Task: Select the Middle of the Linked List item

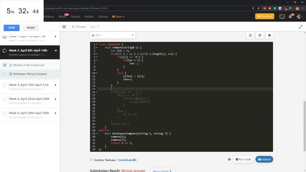Action: pyautogui.click(x=30, y=65)
